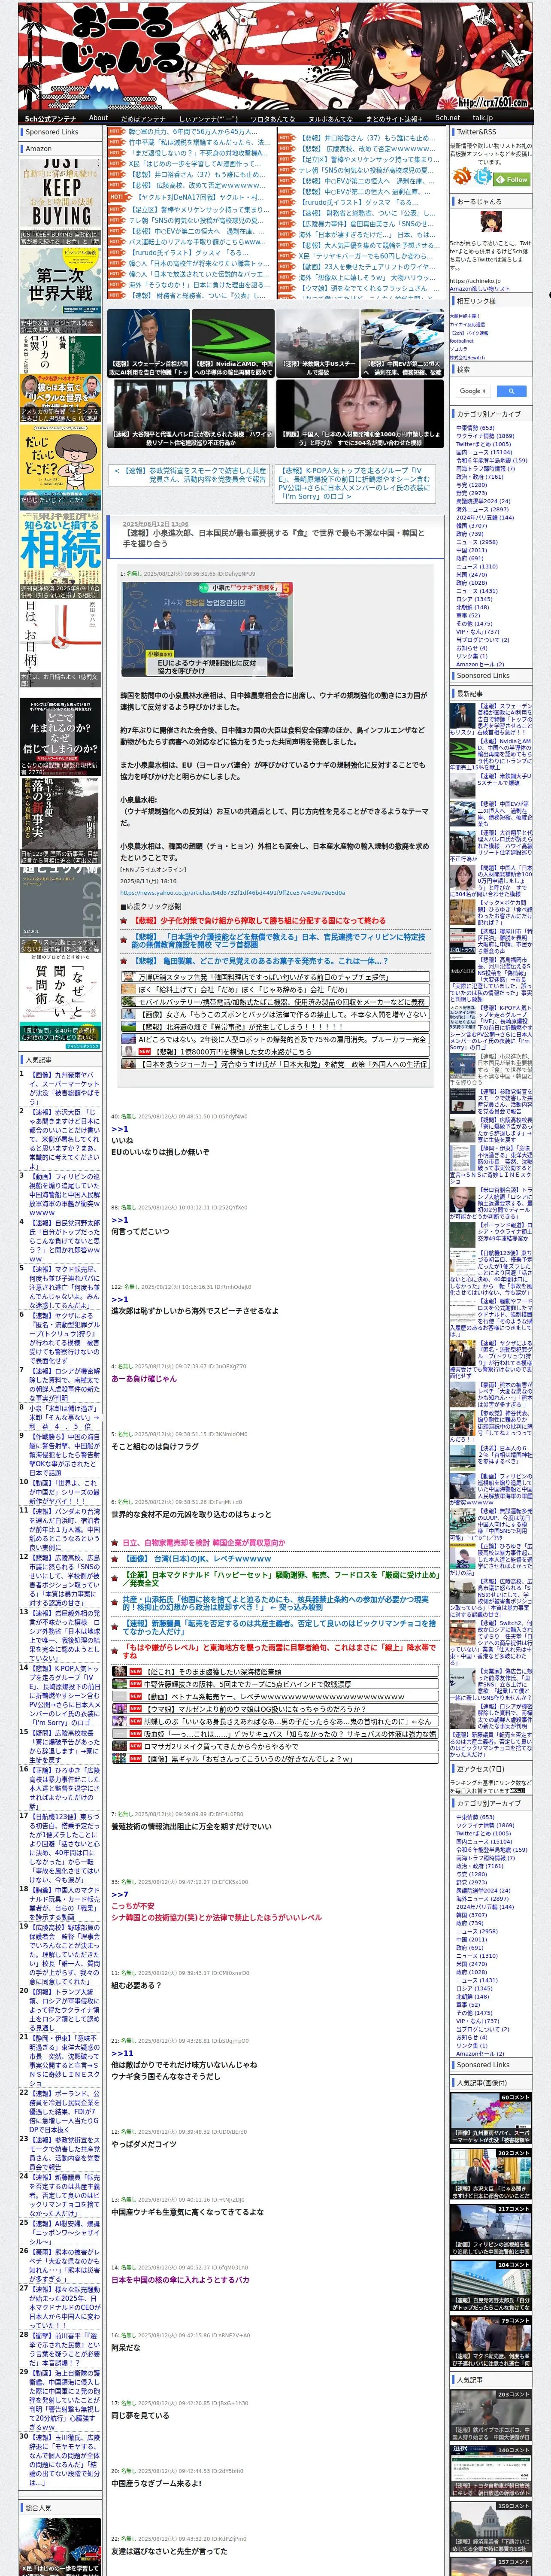551x2576 pixels.
Task: Open the スウェーデン首相 news thumbnail
Action: (x=149, y=343)
